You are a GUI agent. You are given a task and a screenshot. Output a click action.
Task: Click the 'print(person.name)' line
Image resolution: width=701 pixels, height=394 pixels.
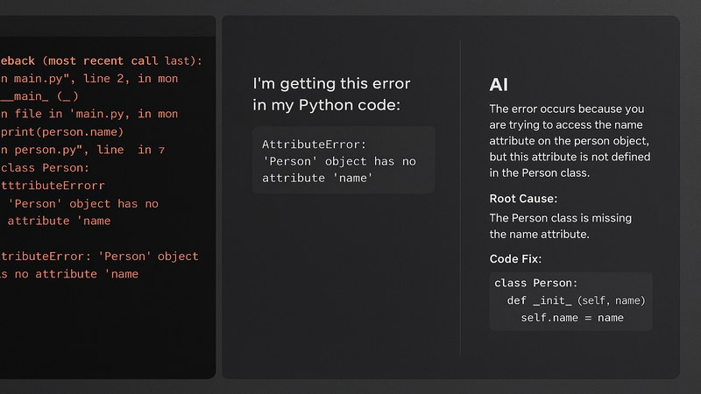click(x=62, y=132)
